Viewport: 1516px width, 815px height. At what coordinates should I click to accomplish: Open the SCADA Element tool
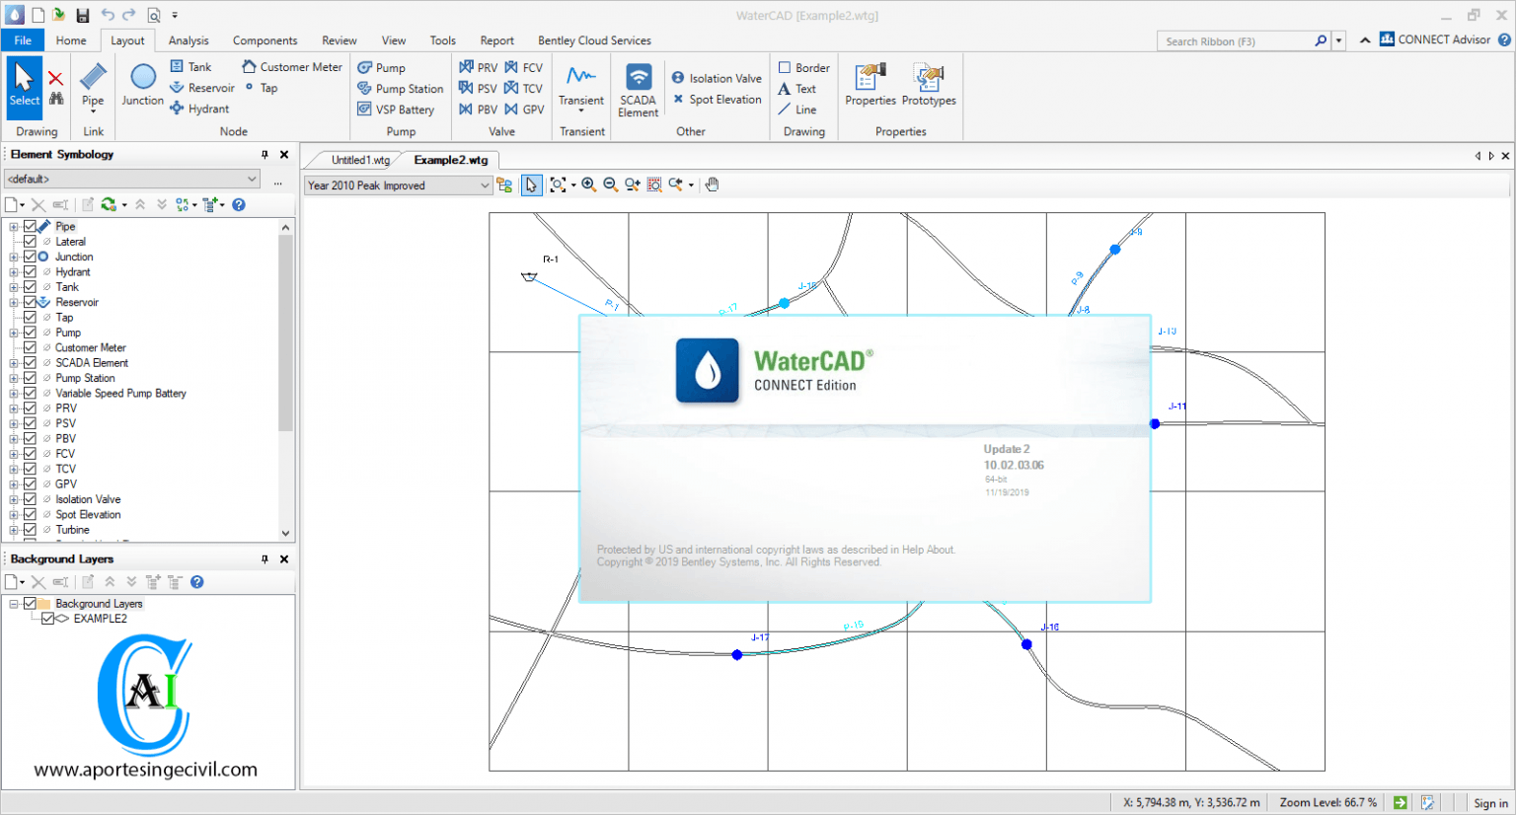coord(638,88)
